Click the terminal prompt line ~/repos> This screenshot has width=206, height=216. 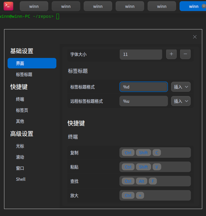[27, 16]
